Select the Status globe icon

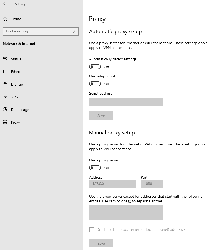pos(5,59)
